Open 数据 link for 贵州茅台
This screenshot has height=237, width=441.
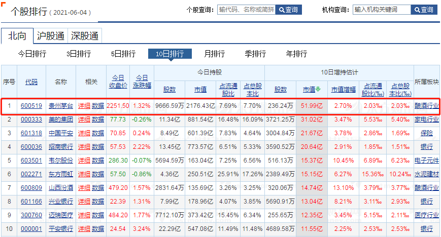(x=98, y=106)
